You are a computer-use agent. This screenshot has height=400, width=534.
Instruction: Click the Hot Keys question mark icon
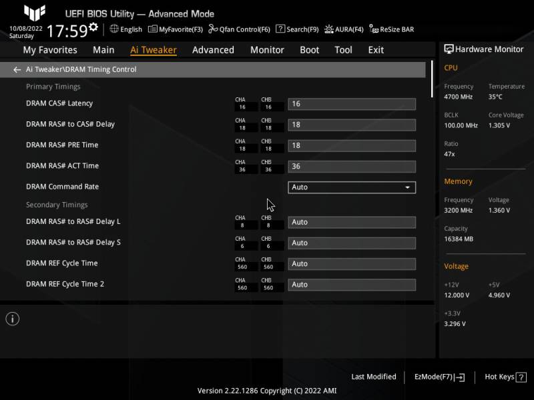coord(521,377)
